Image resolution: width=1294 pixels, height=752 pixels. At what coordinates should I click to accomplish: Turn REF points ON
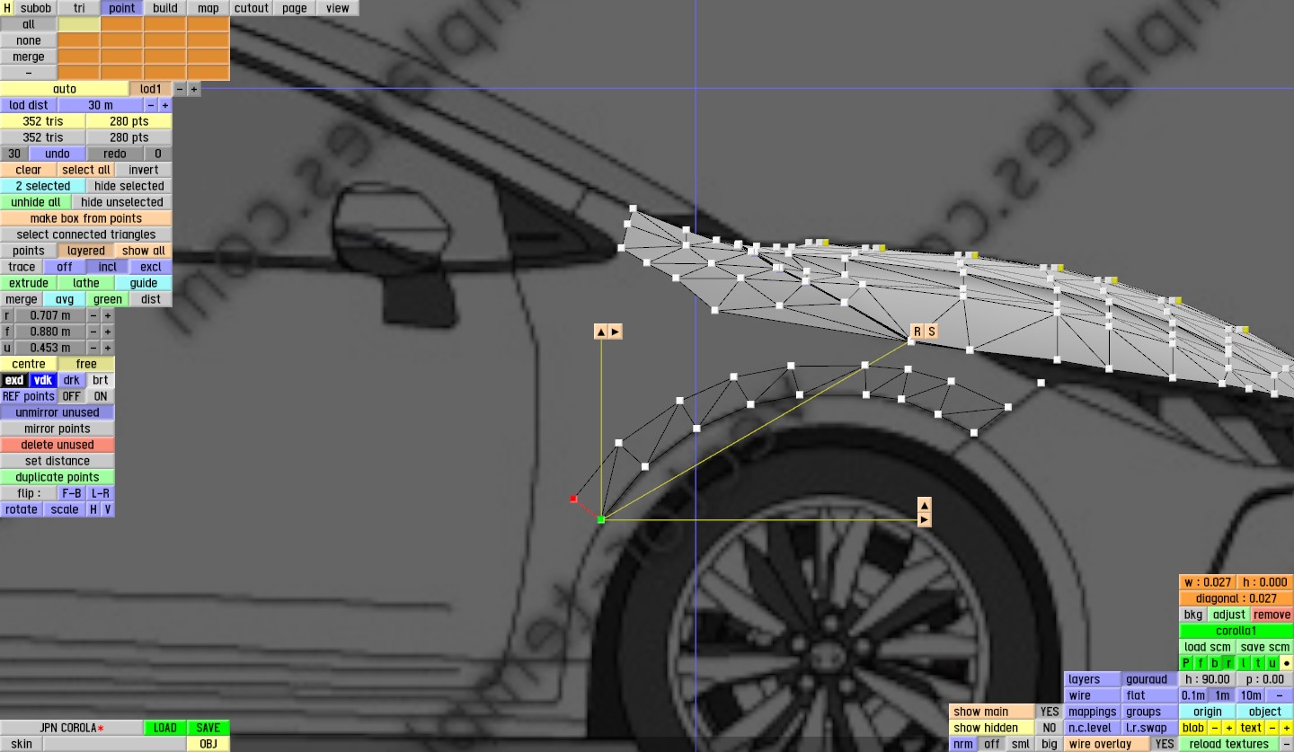pos(101,396)
